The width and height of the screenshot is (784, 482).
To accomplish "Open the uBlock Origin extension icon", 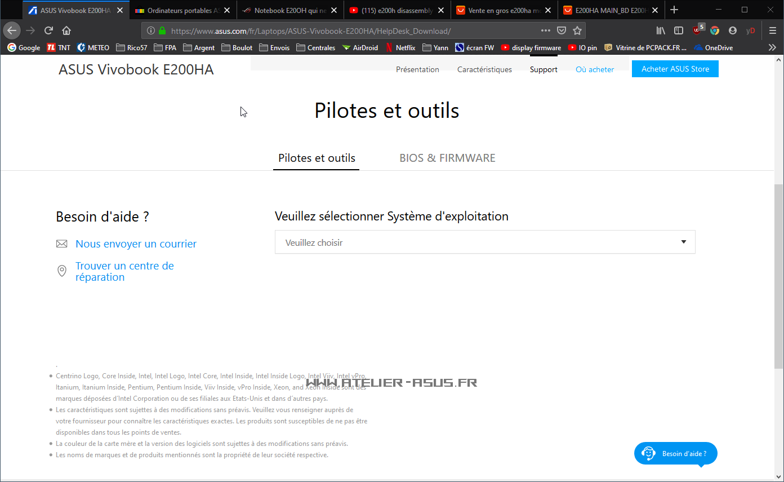I will [697, 30].
